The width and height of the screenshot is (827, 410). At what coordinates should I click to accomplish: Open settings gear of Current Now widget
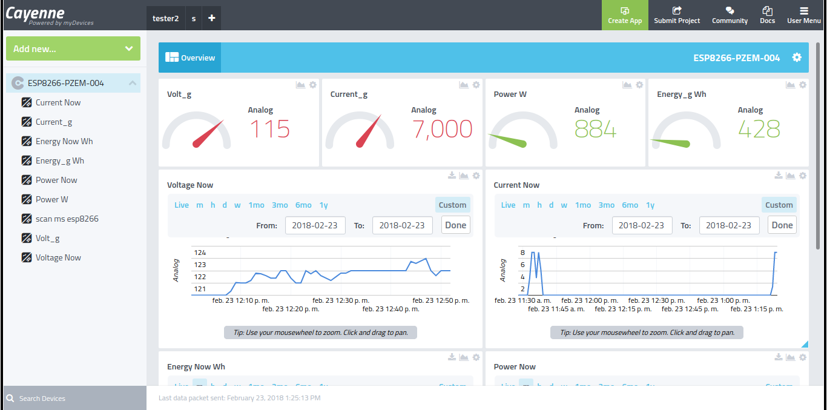[803, 176]
